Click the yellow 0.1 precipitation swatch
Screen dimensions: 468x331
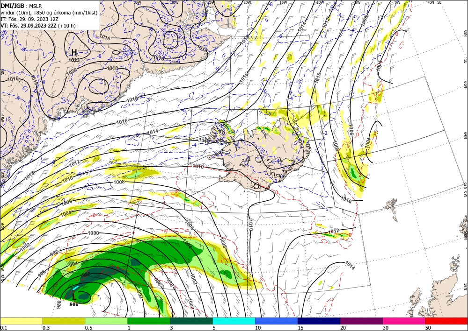point(21,321)
